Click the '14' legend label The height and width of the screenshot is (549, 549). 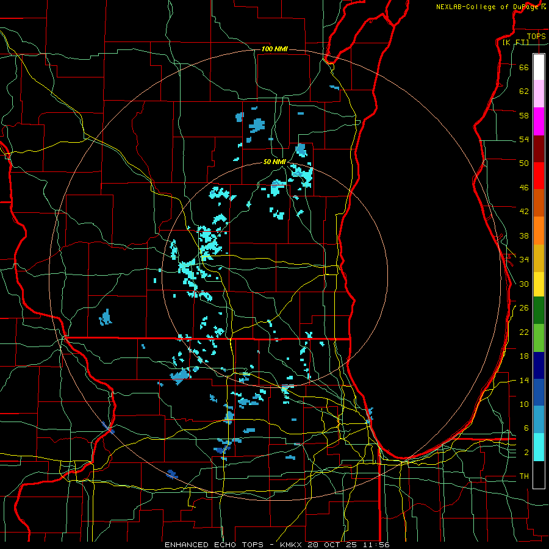[524, 381]
